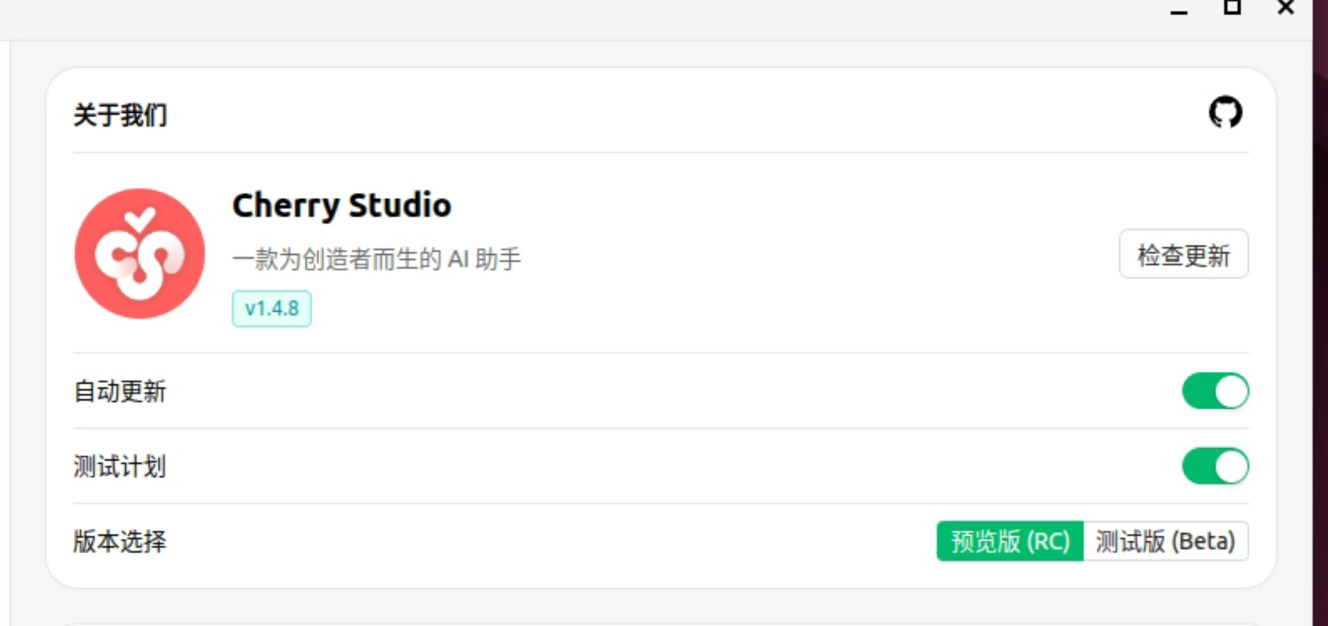The image size is (1328, 626).
Task: Click the narrow sidebar strip on the left edge
Action: coord(5,332)
